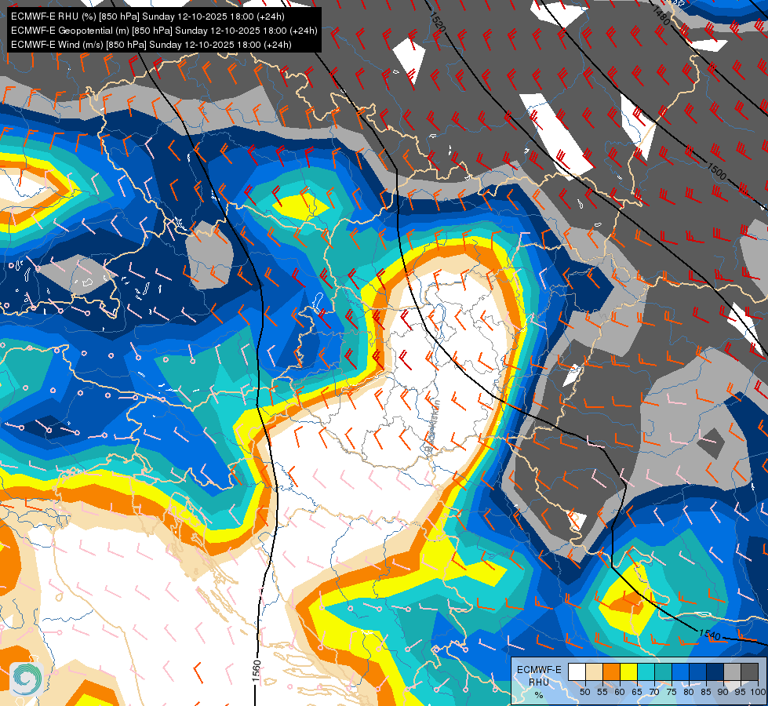This screenshot has height=706, width=768.
Task: Click the ECMWF-E RHU % legend title
Action: click(539, 682)
